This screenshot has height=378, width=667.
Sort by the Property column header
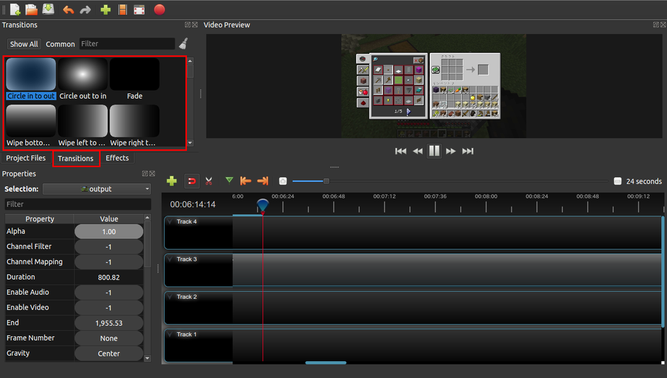click(x=40, y=219)
